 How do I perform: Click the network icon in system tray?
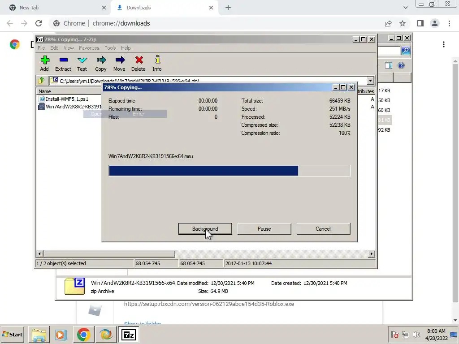tap(405, 334)
